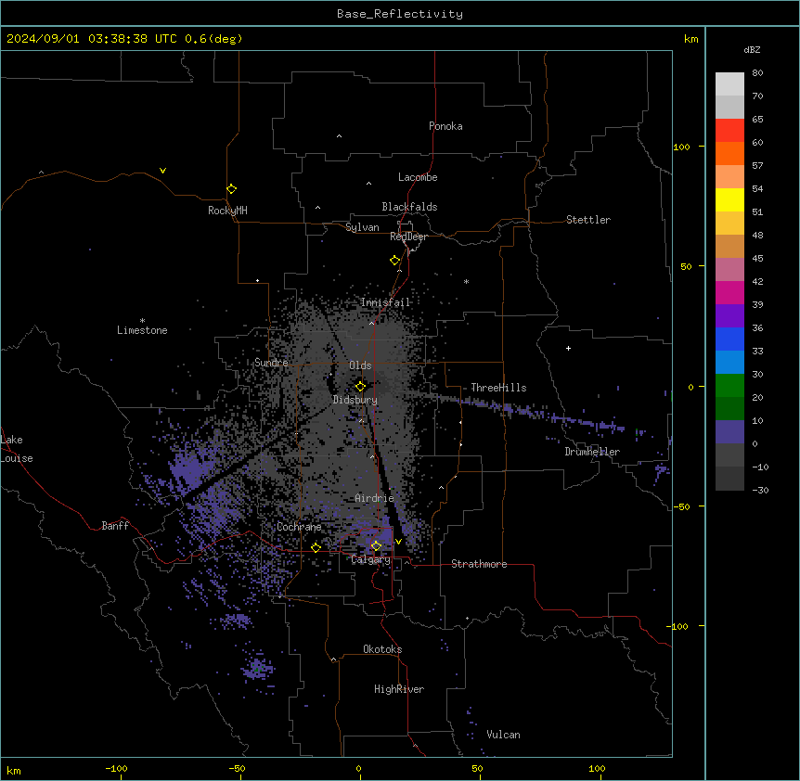
Task: Click the ThreeHills city label
Action: tap(498, 388)
